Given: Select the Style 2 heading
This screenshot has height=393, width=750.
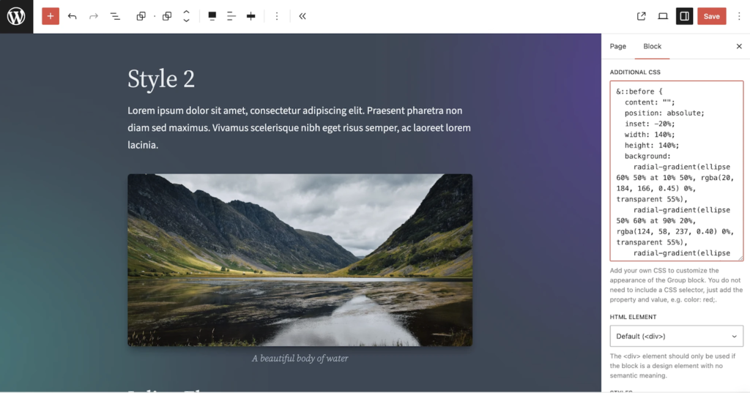Looking at the screenshot, I should [x=161, y=79].
